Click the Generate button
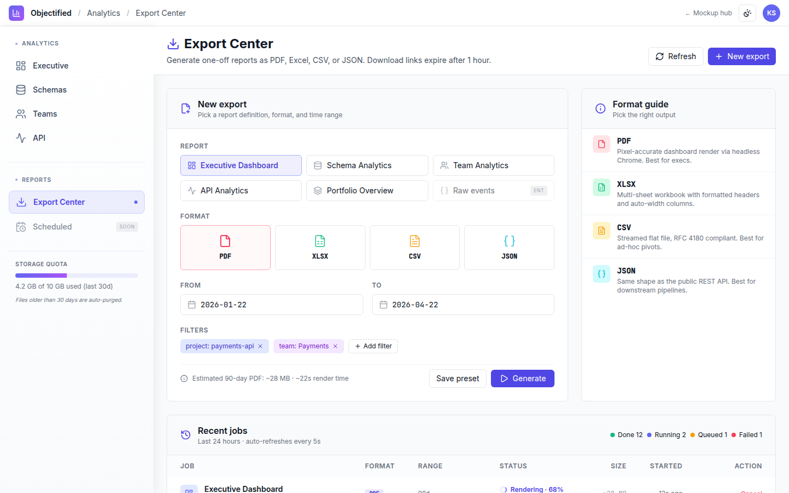This screenshot has height=493, width=789. click(x=523, y=379)
